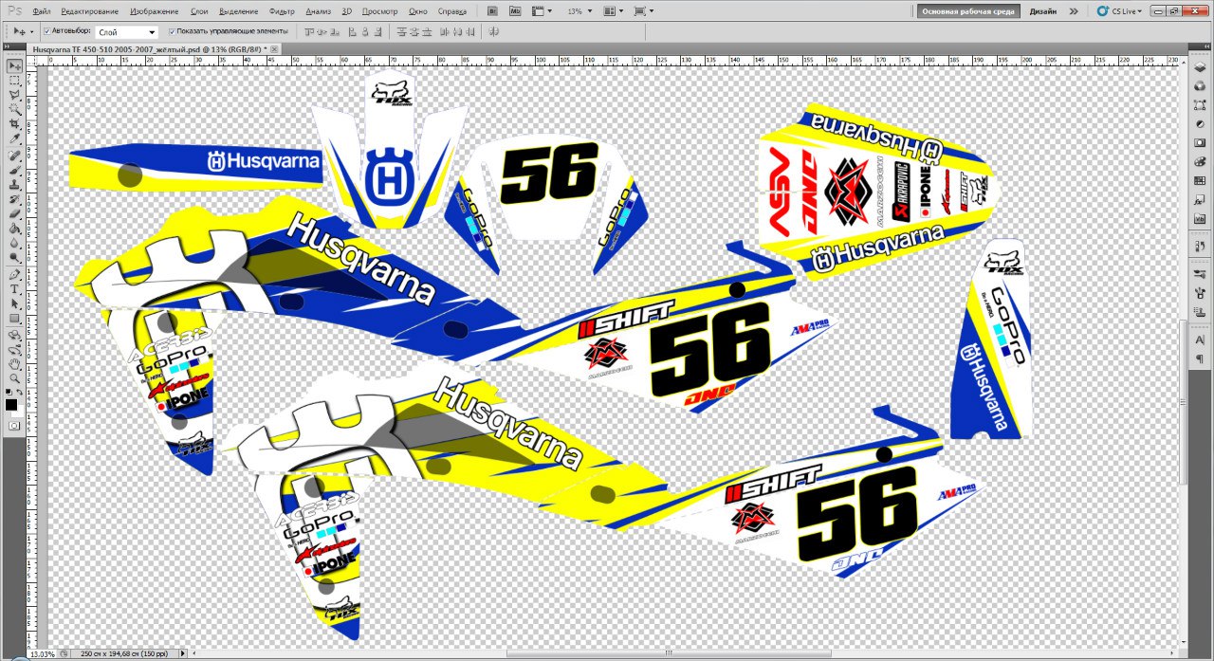
Task: Distribute top edges of layers
Action: tap(402, 32)
